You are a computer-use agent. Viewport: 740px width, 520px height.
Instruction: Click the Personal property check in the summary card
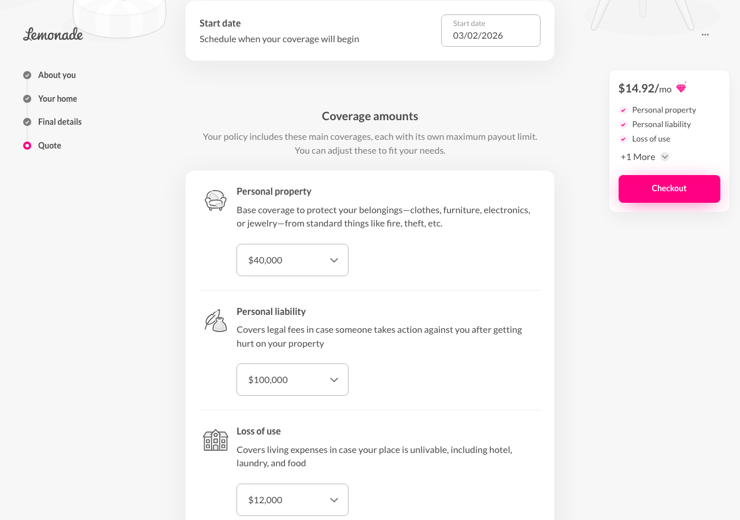coord(623,110)
